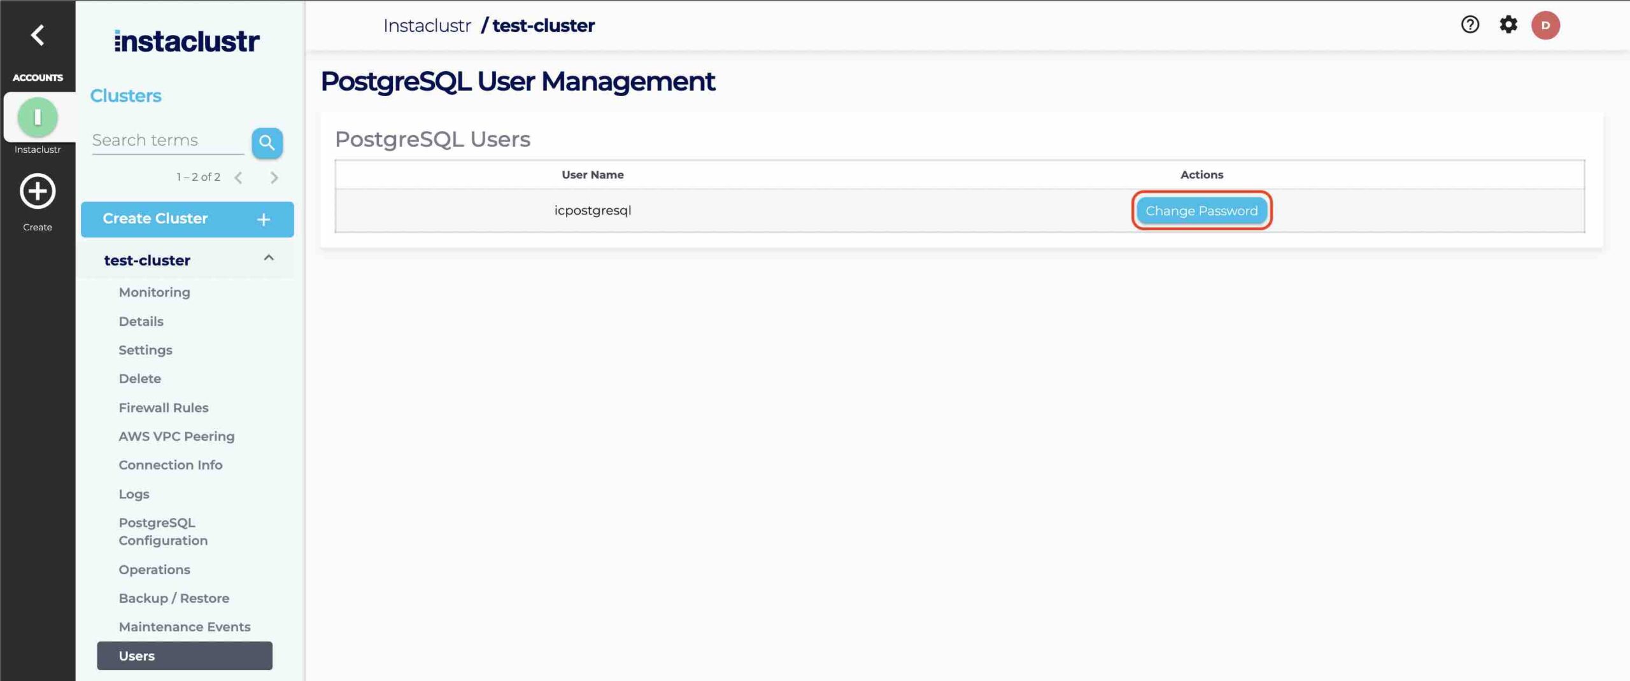Click the plus icon on Create Cluster
The width and height of the screenshot is (1630, 681).
(x=263, y=219)
